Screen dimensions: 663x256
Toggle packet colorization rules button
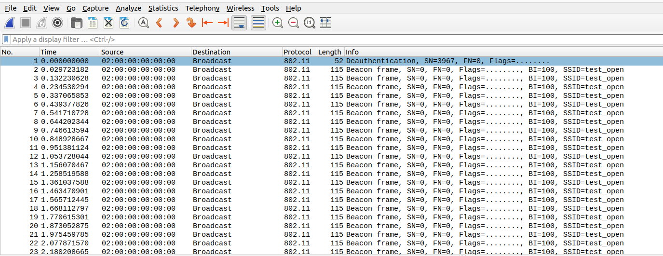coord(258,23)
